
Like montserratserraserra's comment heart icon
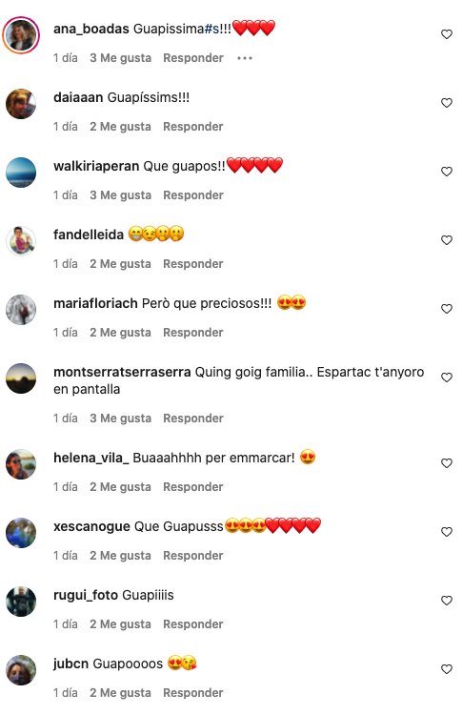click(447, 378)
